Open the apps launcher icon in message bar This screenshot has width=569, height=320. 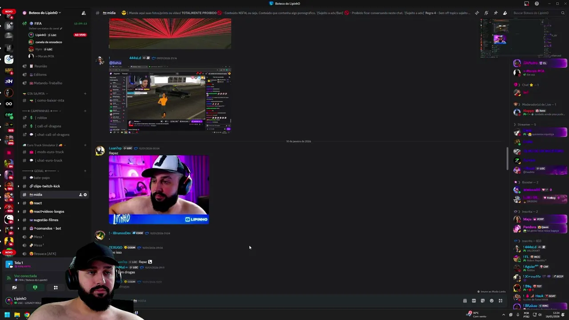coord(501,301)
